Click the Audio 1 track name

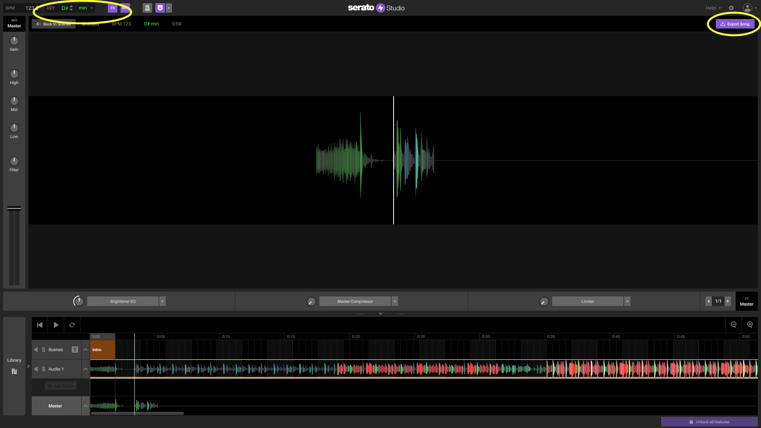point(56,369)
